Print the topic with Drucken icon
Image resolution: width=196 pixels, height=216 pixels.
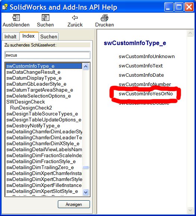click(105, 18)
